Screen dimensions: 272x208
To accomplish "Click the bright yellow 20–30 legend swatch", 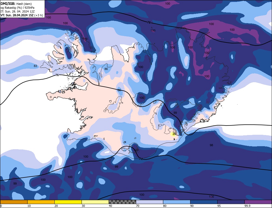I will tap(68, 202).
